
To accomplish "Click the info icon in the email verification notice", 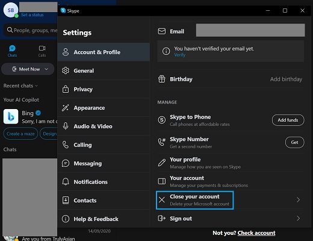I will pyautogui.click(x=166, y=51).
